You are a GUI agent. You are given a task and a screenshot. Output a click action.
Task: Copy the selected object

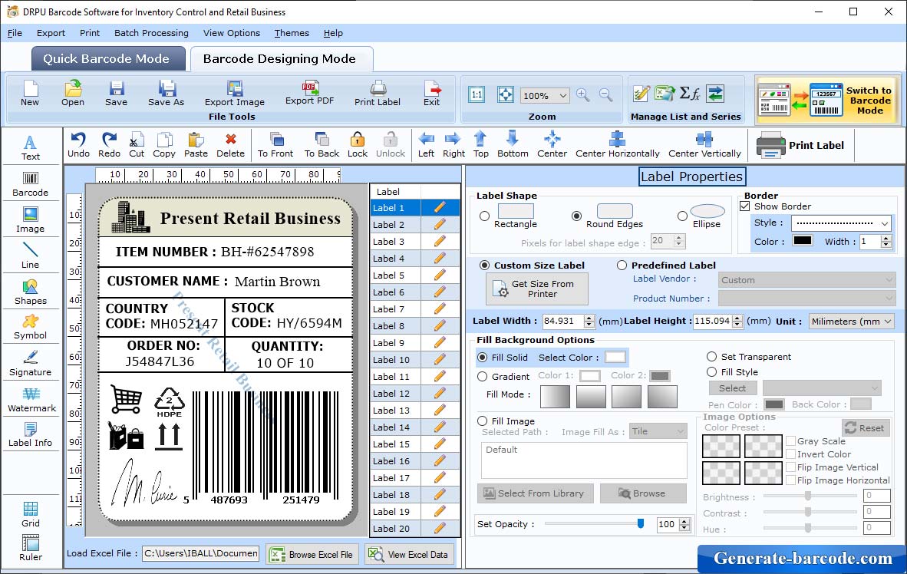coord(163,145)
